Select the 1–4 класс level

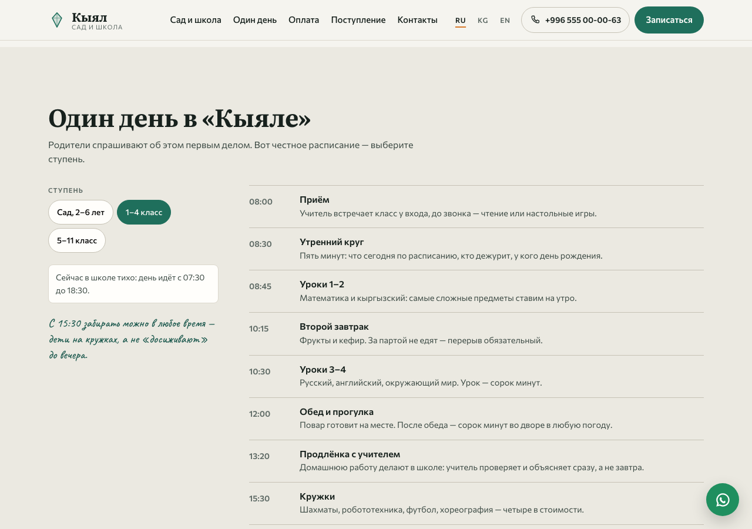click(144, 212)
